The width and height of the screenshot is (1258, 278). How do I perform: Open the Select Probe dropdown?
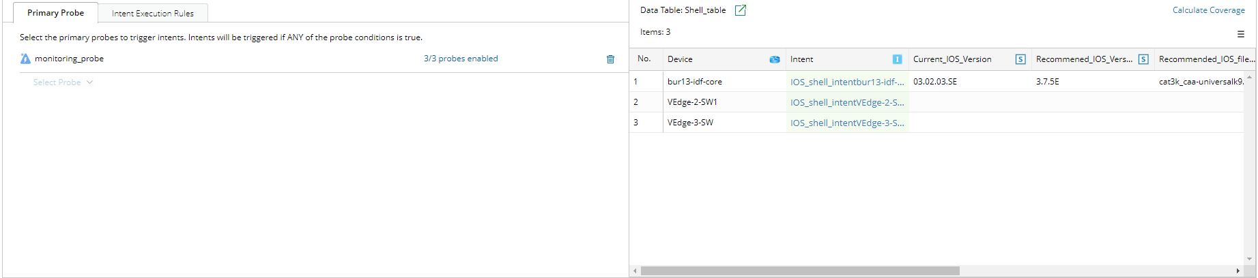click(63, 82)
